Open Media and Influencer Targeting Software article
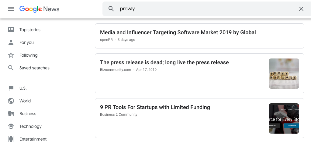This screenshot has height=143, width=311. click(x=178, y=32)
